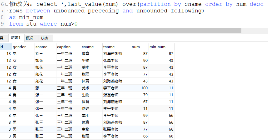The height and width of the screenshot is (140, 268).
Task: Click the min_num text on line 8
Action: click(x=31, y=17)
